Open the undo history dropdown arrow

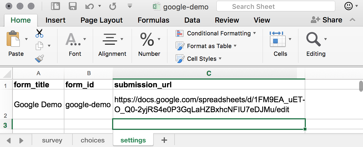point(99,7)
